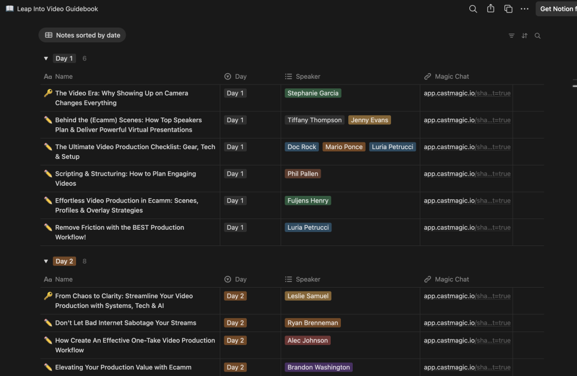The image size is (577, 376).
Task: Click the Get Notion button
Action: point(556,9)
